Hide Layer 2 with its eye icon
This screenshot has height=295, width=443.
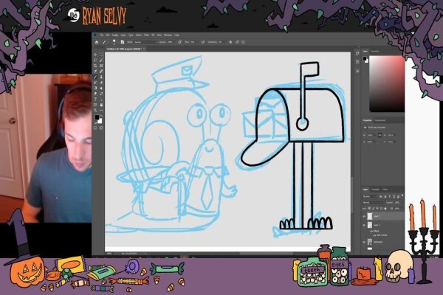click(364, 216)
